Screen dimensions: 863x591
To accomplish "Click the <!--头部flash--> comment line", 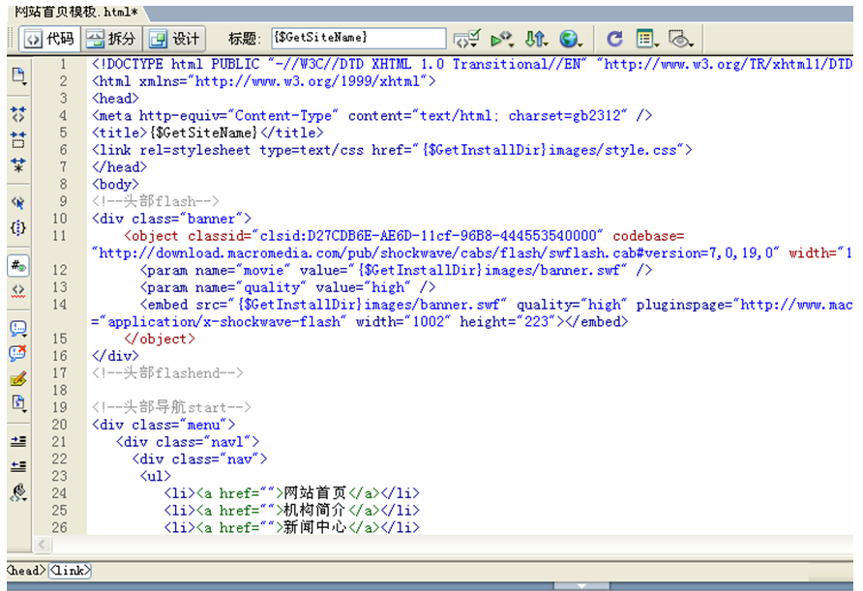I will tap(156, 201).
